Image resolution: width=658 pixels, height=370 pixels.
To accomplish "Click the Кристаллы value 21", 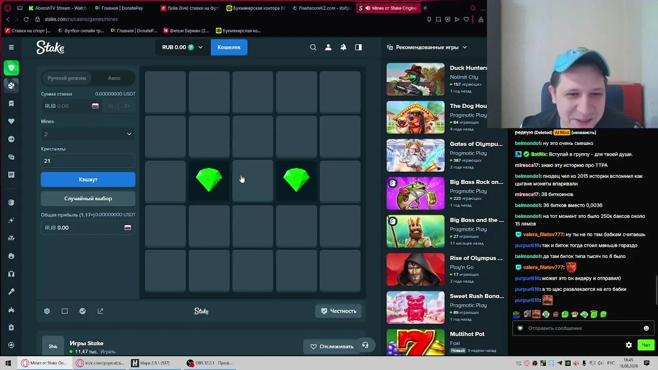I will (x=88, y=161).
